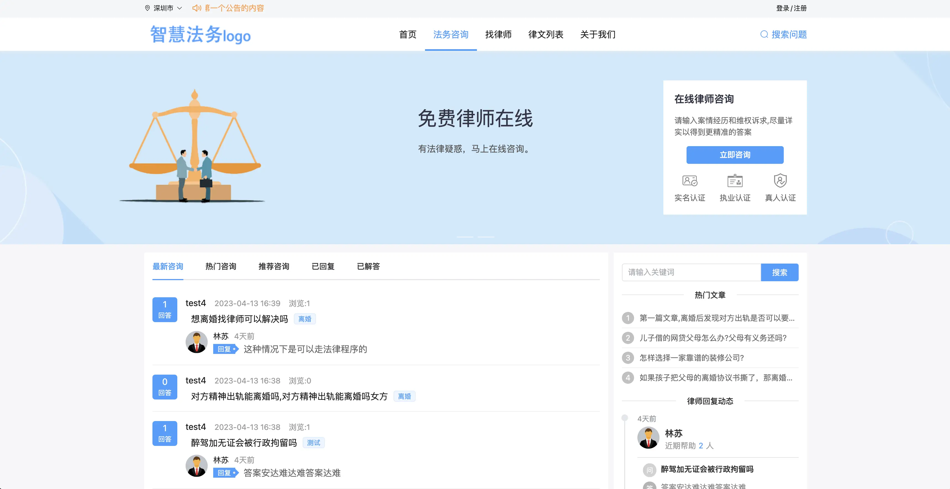Click the number 1 hot article badge
Viewport: 950px width, 489px height.
(x=628, y=318)
